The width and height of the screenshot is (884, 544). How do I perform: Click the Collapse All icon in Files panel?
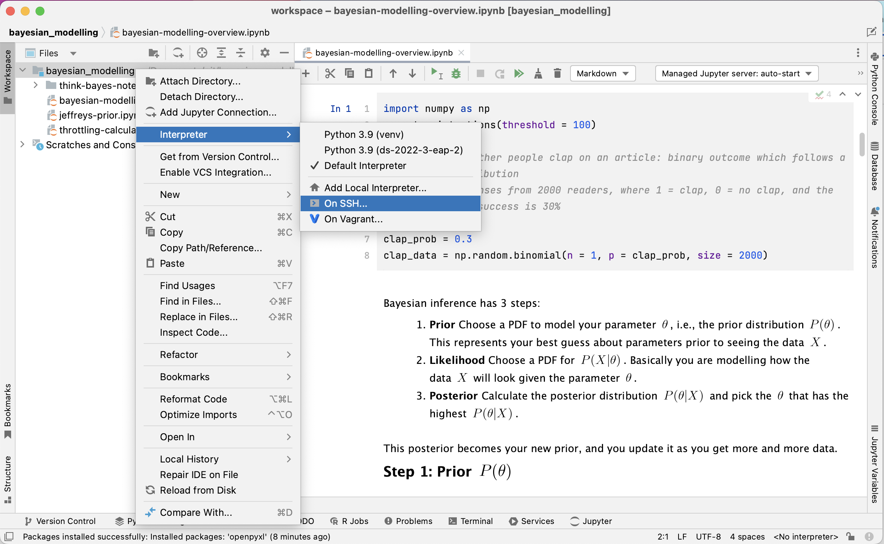pyautogui.click(x=241, y=53)
